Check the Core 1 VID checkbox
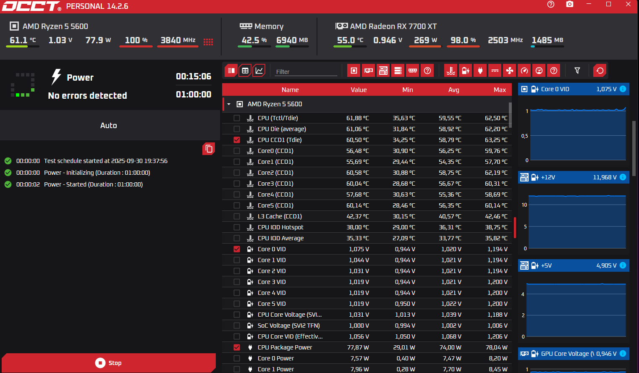The image size is (639, 373). pyautogui.click(x=237, y=260)
